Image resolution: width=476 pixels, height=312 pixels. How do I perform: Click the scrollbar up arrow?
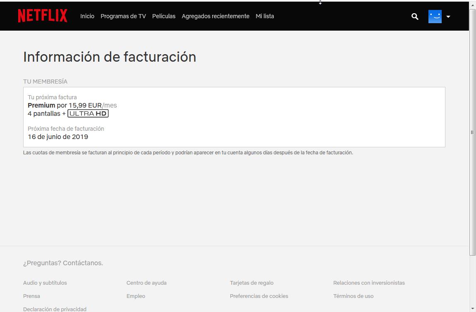pos(472,4)
